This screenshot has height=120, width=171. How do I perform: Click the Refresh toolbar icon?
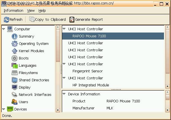coord(6,20)
